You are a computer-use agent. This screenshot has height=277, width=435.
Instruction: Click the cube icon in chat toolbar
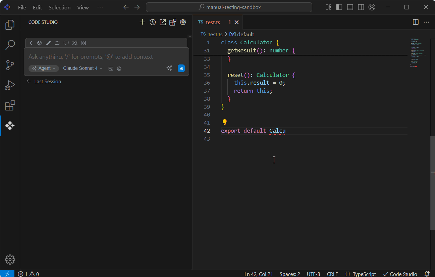[x=40, y=43]
